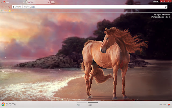Go forward with the forward arrow
Image resolution: width=172 pixels, height=108 pixels.
click(6, 7)
